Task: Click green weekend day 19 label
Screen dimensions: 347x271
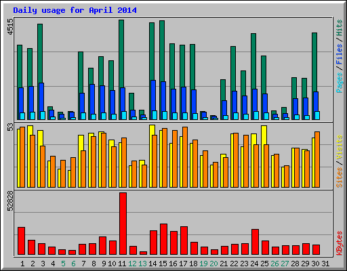Action: (203, 264)
